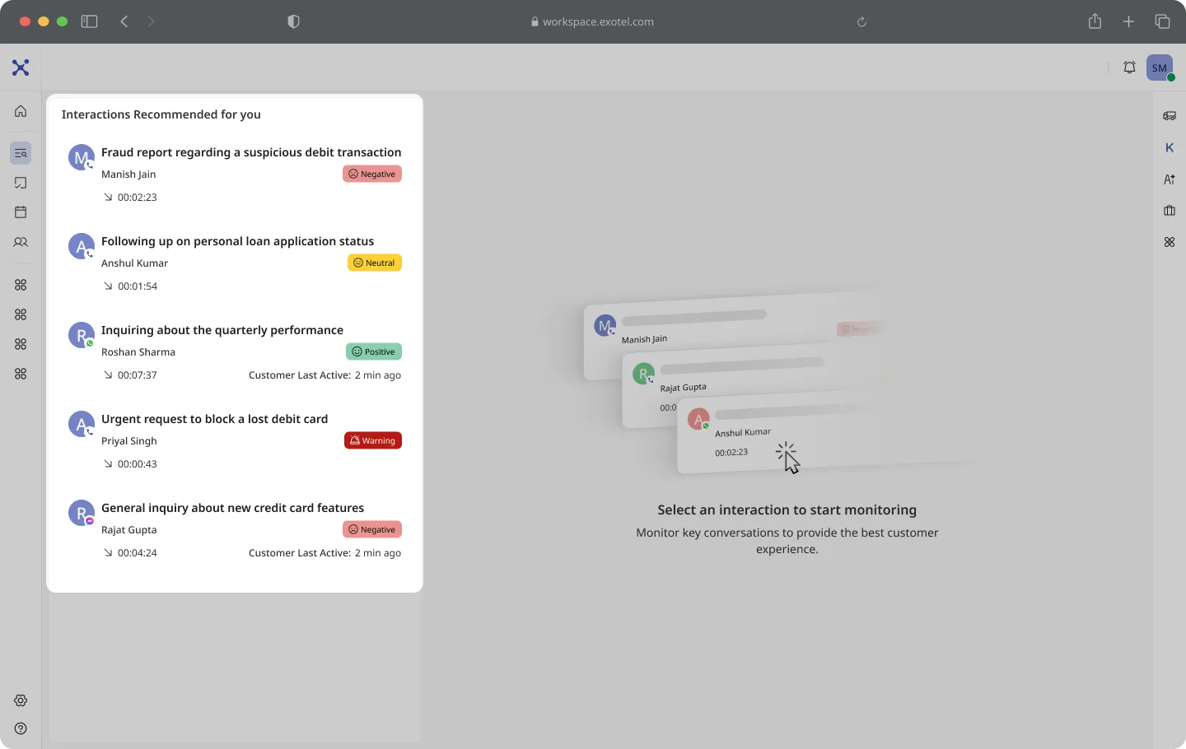
Task: Click Anshul Kumar's avatar in the list
Action: pyautogui.click(x=82, y=246)
